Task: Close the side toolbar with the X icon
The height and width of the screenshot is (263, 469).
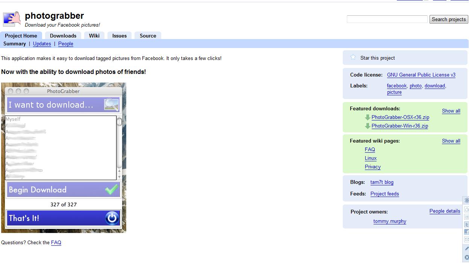Action: (x=467, y=257)
